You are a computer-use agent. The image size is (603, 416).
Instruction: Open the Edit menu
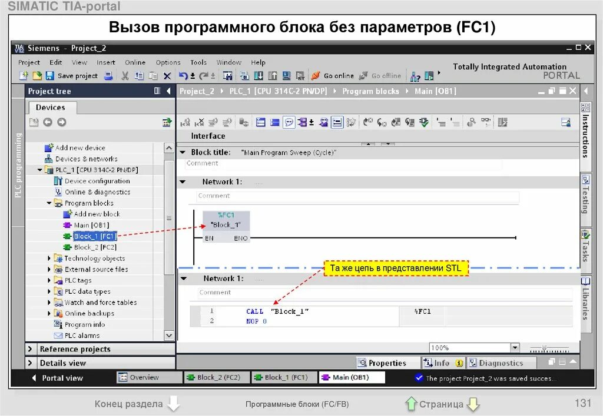[x=56, y=62]
